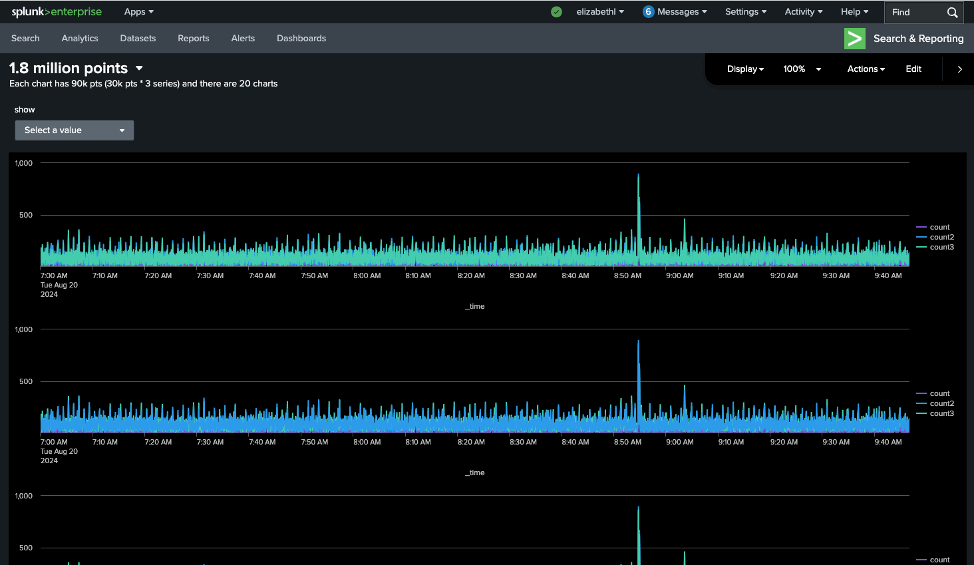Go to the Alerts navigation tab

click(243, 39)
